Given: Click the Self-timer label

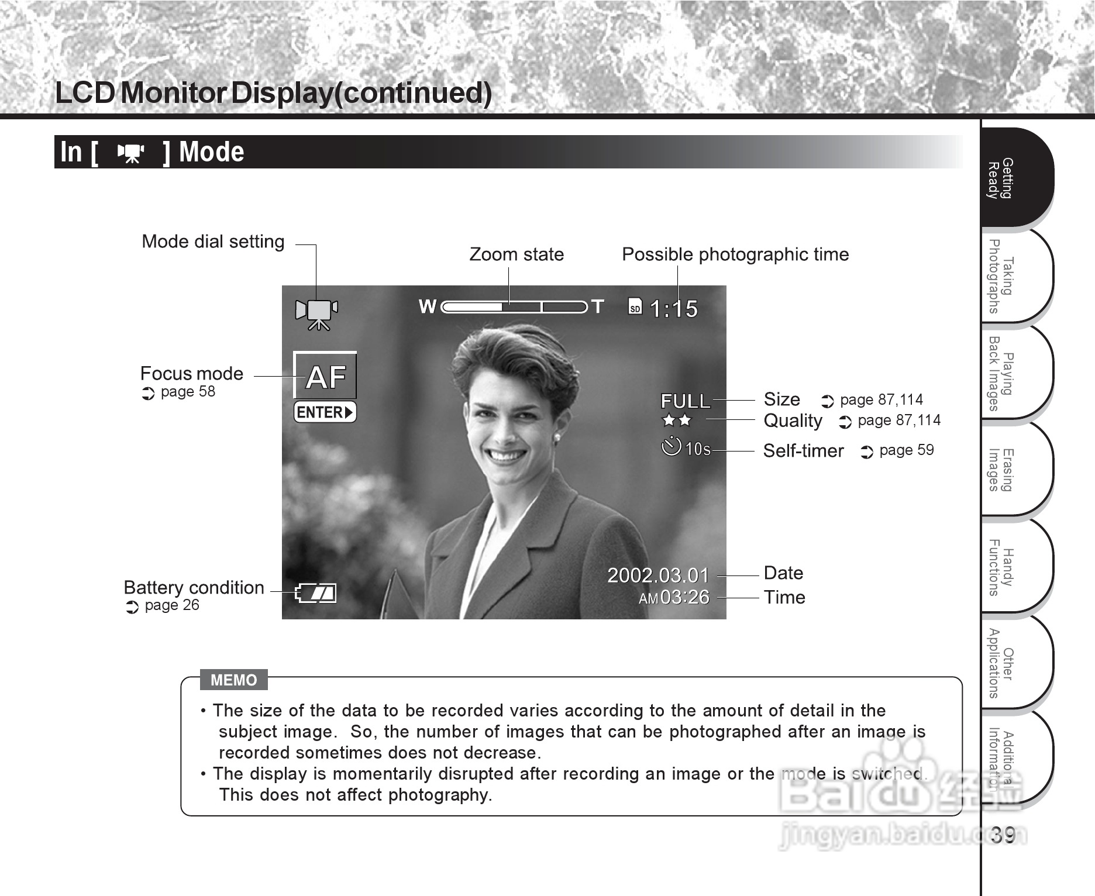Looking at the screenshot, I should tap(804, 451).
